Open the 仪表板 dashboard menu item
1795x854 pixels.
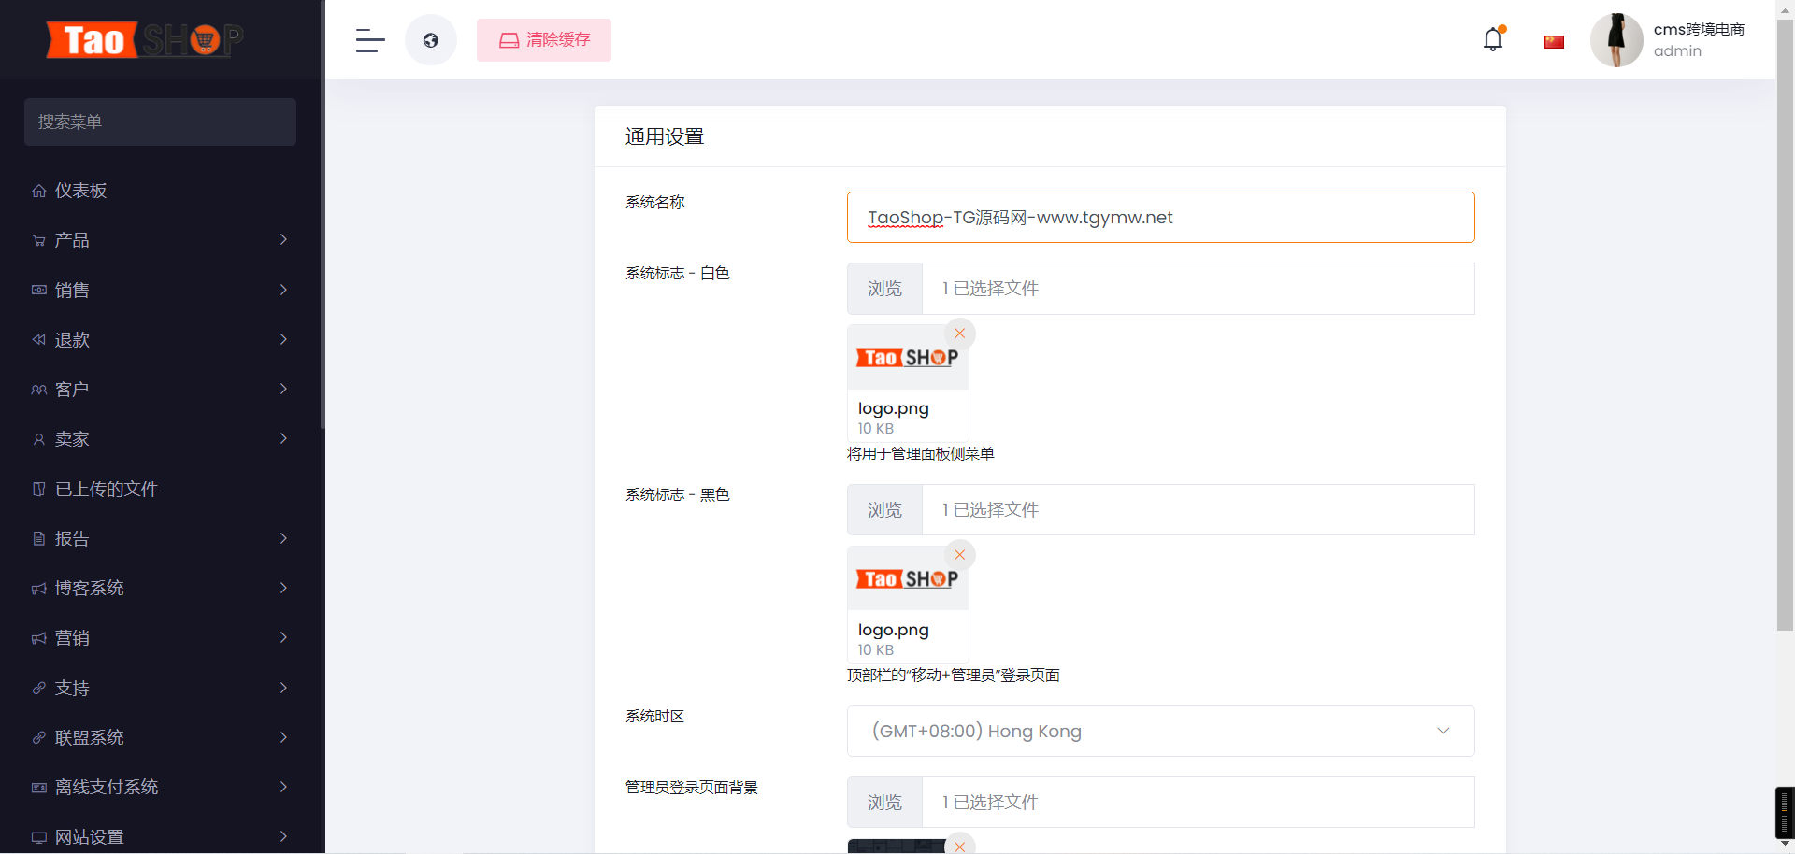160,191
